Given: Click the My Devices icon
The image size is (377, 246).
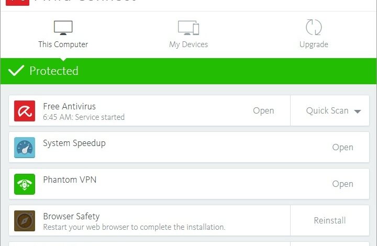Looking at the screenshot, I should coord(188,28).
